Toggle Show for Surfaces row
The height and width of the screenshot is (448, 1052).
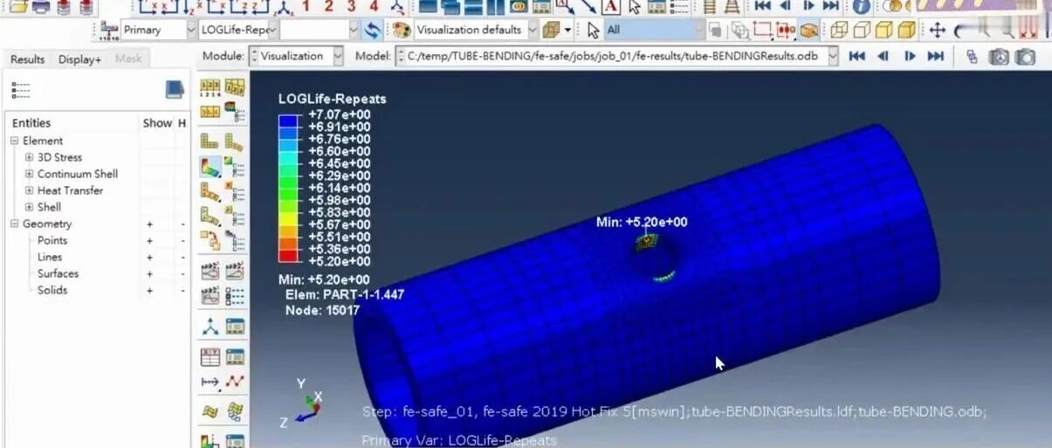(149, 273)
